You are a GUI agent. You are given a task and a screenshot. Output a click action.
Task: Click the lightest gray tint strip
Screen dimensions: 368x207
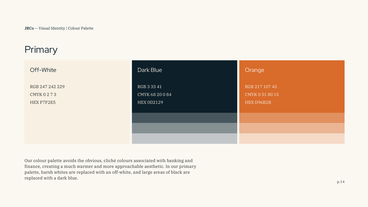[x=185, y=139]
